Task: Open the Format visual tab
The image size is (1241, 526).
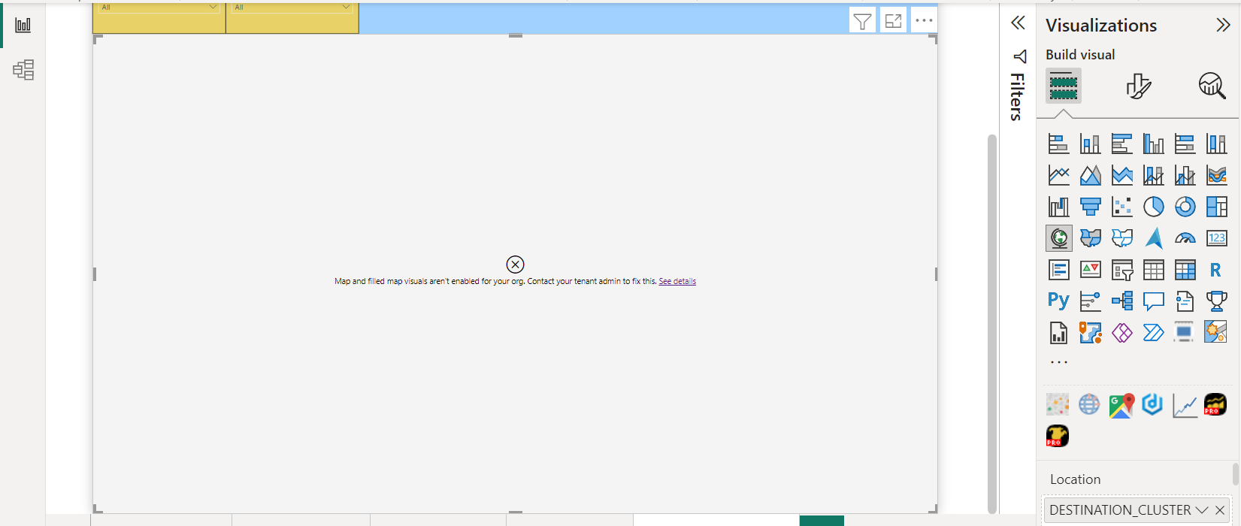Action: (1138, 86)
